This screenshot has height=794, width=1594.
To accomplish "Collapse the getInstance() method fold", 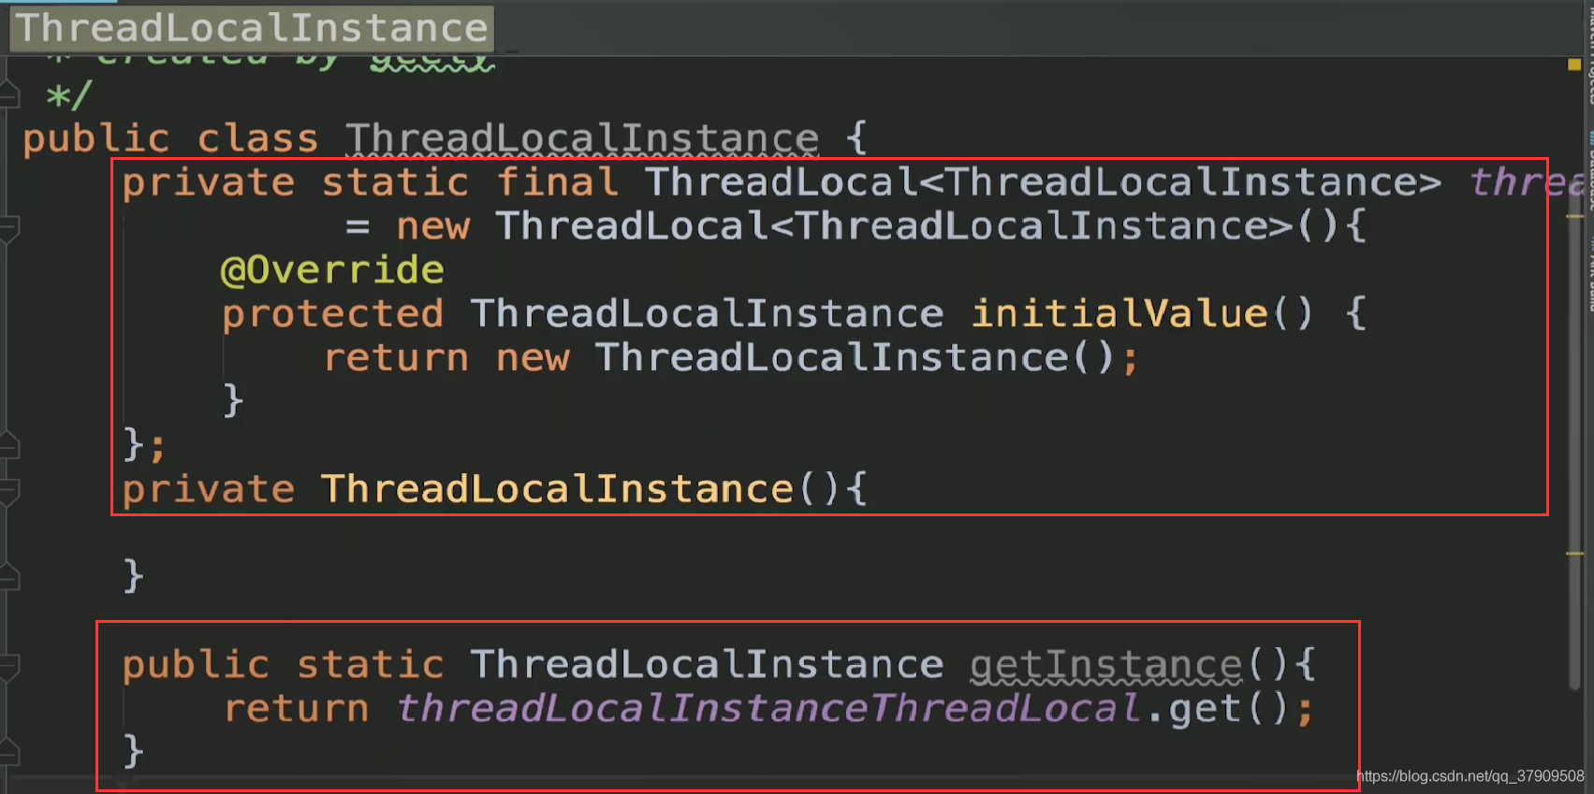I will 9,666.
